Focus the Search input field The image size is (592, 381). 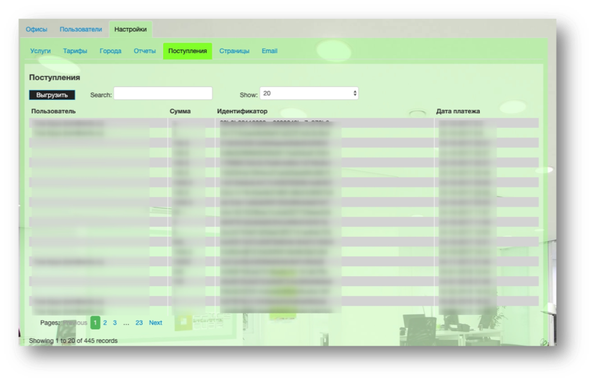[x=163, y=93]
